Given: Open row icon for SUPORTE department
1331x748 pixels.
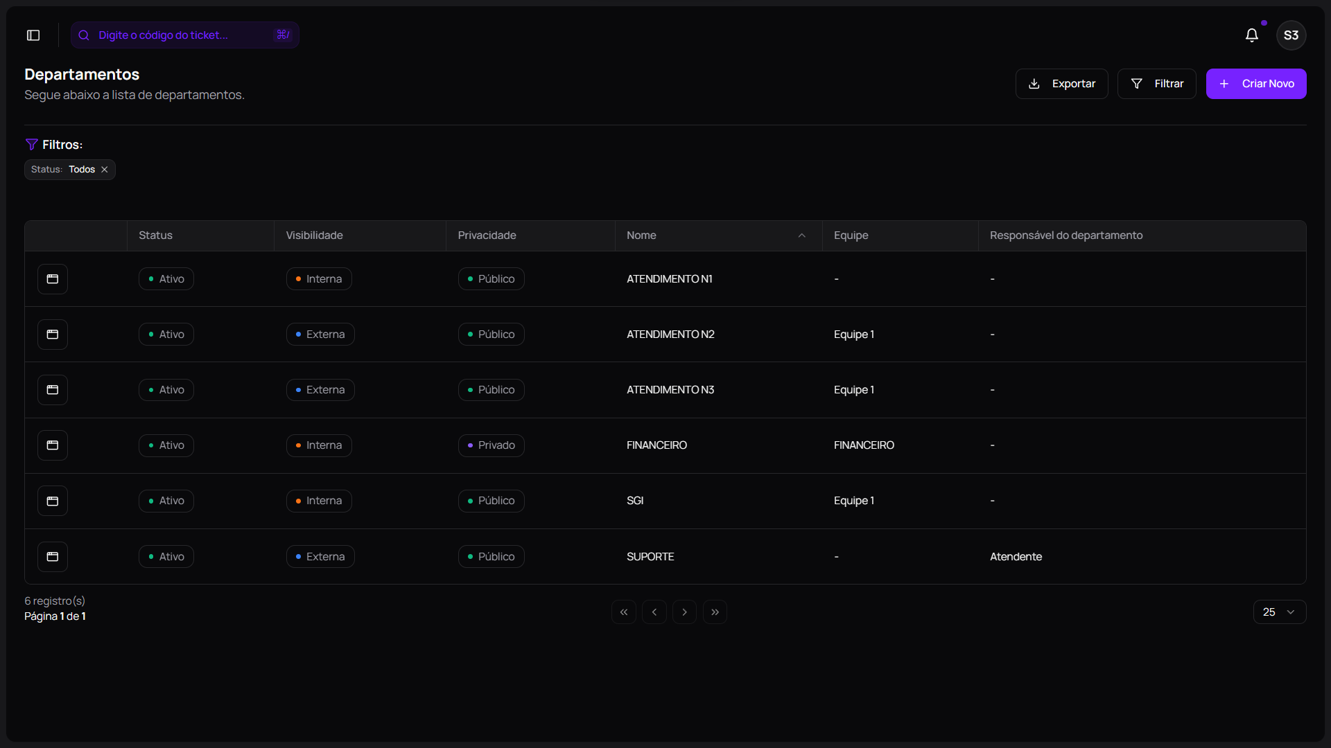Looking at the screenshot, I should coord(53,557).
